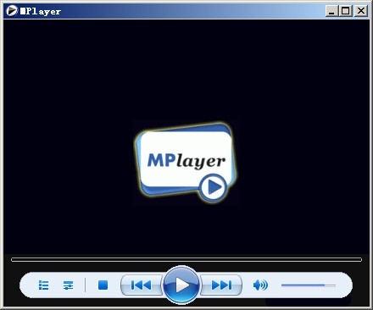
Task: Adjust the volume slider
Action: click(x=309, y=285)
